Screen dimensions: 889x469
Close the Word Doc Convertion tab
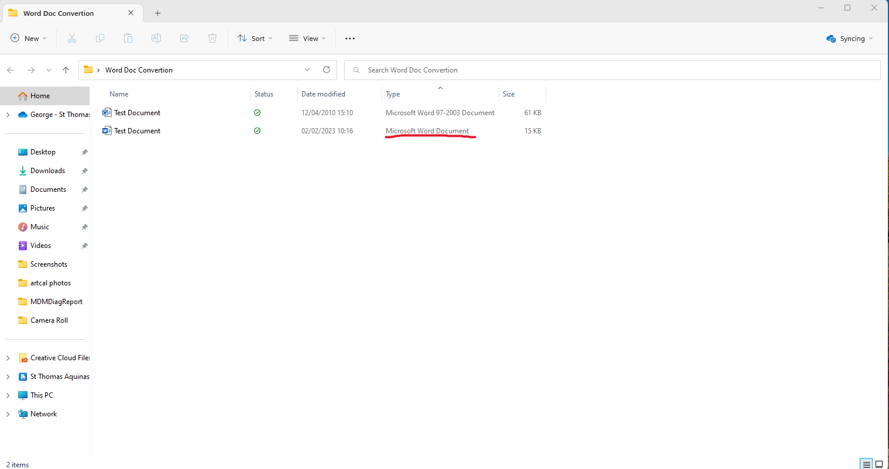pos(131,13)
